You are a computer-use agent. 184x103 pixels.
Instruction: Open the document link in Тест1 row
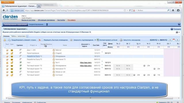(86, 63)
